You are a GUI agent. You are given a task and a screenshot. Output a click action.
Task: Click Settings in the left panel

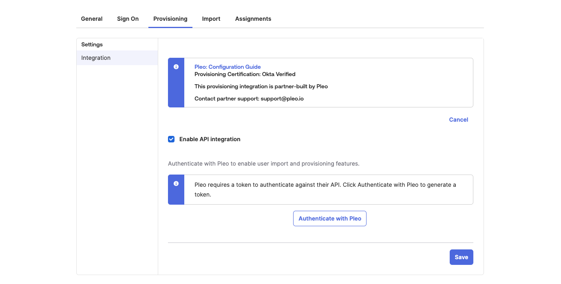tap(92, 44)
